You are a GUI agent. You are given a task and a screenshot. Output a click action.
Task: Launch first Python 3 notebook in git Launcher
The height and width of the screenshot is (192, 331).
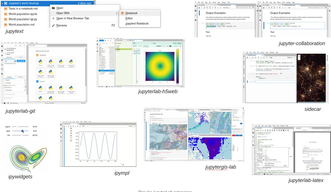coord(41,63)
